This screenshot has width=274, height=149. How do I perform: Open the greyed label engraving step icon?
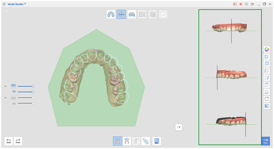142,14
